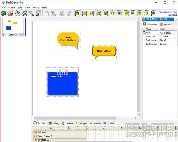
Task: Select the note stamp tool
Action: pyautogui.click(x=98, y=13)
